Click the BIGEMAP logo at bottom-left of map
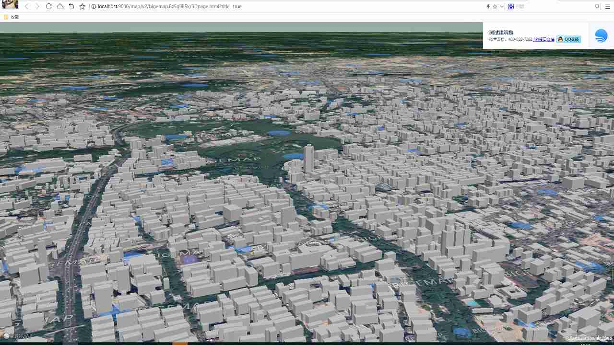This screenshot has height=345, width=614. (18, 336)
